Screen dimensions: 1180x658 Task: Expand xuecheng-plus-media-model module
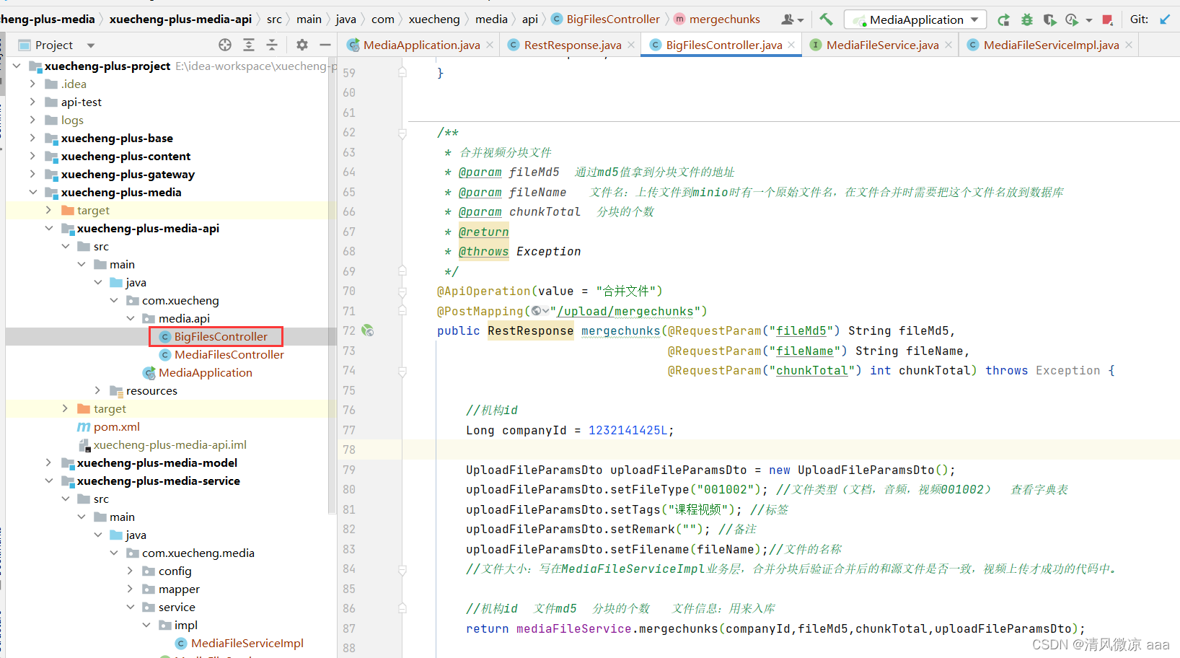(48, 462)
